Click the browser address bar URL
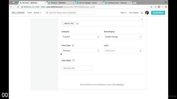The image size is (177, 99). tap(68, 7)
